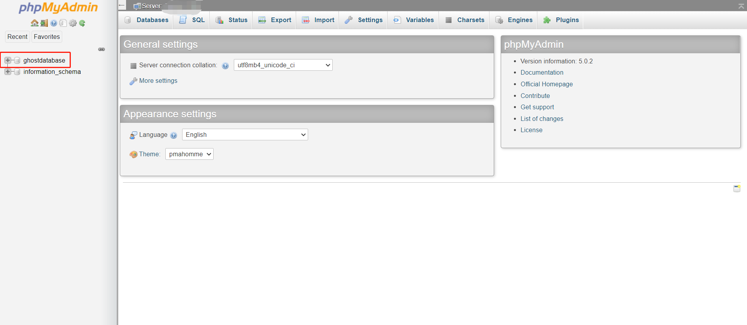The height and width of the screenshot is (325, 747).
Task: Click the Recent button
Action: (x=18, y=37)
